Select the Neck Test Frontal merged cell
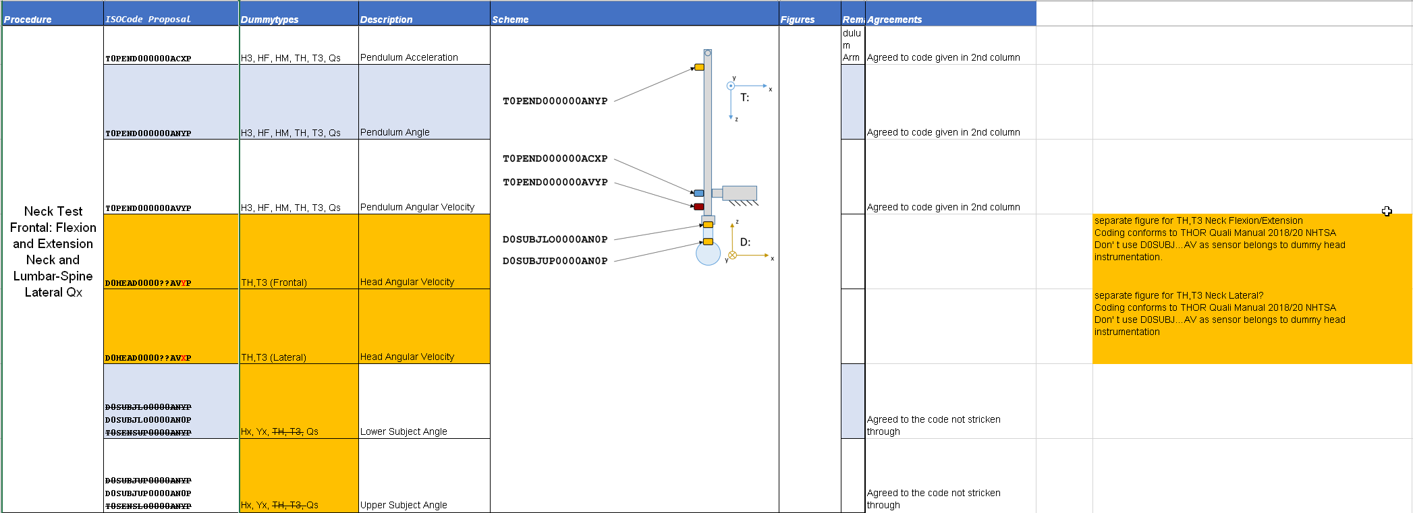The width and height of the screenshot is (1413, 513). click(x=53, y=251)
